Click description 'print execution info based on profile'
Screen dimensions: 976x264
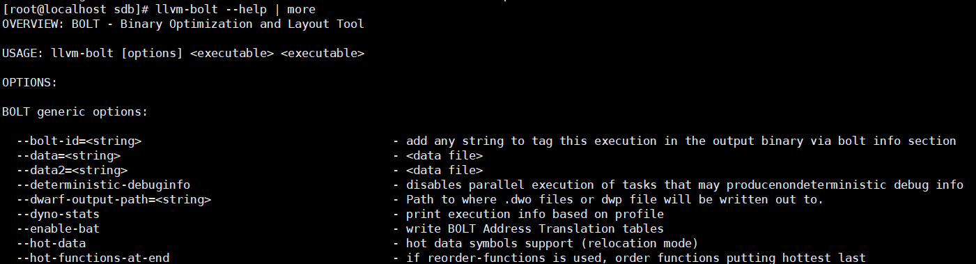(x=535, y=214)
